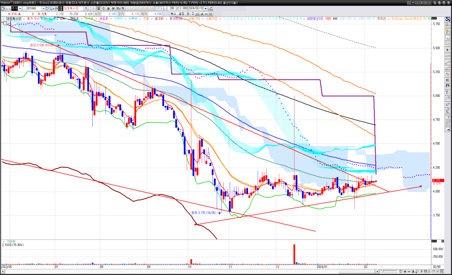Click the minus zoom-out icon at bottom bar
This screenshot has width=452, height=275.
(409, 272)
